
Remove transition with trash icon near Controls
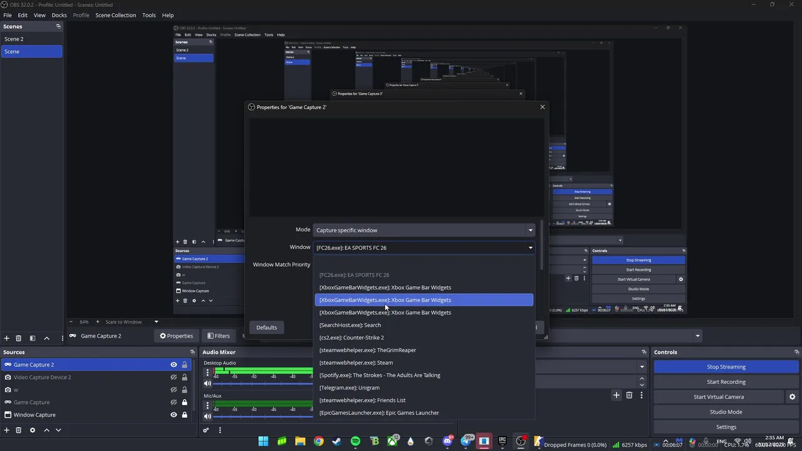point(629,395)
